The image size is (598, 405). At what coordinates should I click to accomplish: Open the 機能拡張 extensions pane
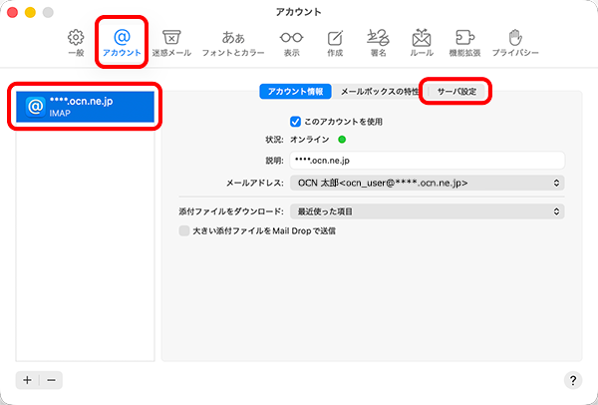tap(464, 42)
